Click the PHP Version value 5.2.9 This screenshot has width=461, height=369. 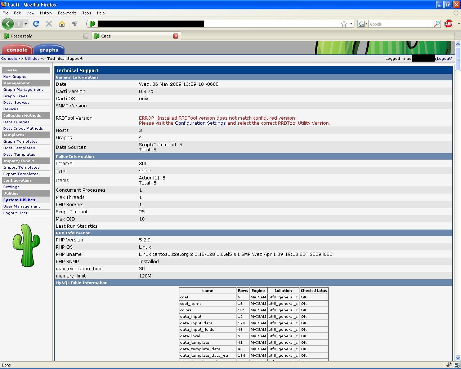click(145, 240)
